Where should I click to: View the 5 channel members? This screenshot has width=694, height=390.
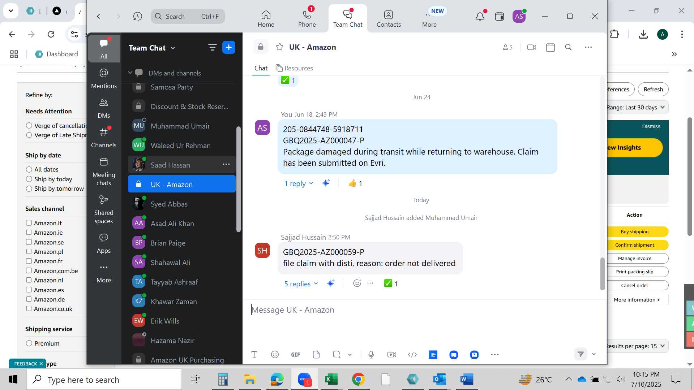(x=507, y=47)
